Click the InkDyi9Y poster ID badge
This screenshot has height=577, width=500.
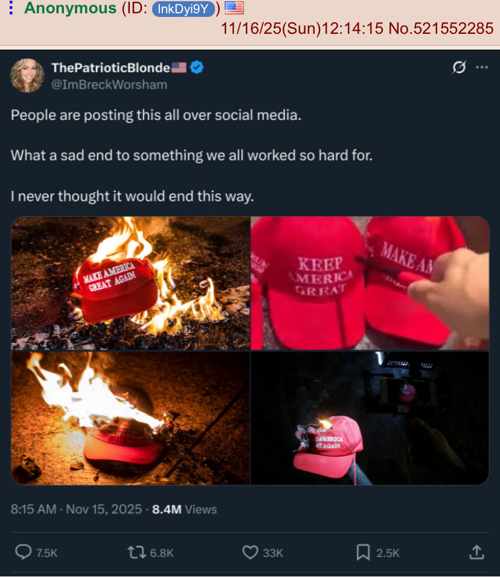[184, 9]
